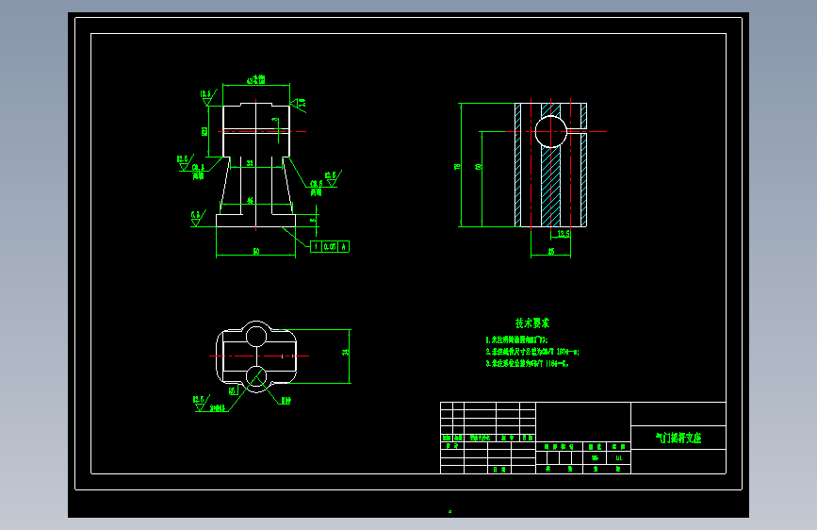Screen dimensions: 817x530
Task: Select the 技术要求 heading text
Action: [532, 323]
